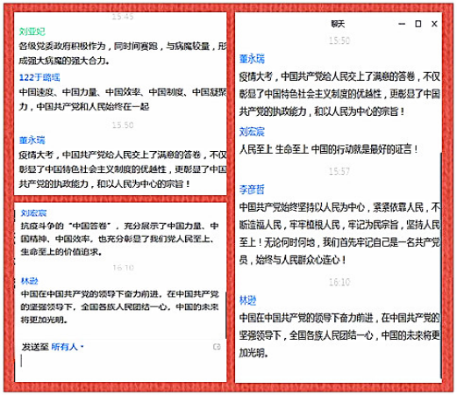Click sender name 董永瑞 in right chat window
Screen dimensions: 457x396
(x=252, y=59)
